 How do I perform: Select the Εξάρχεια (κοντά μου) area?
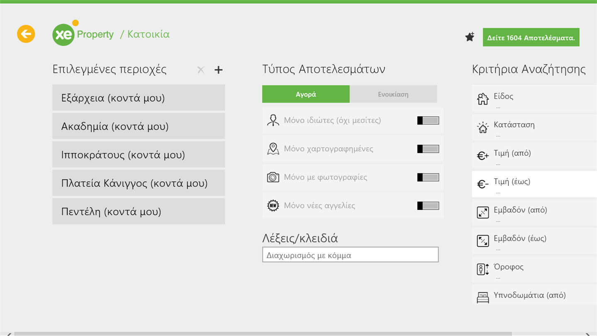[138, 98]
